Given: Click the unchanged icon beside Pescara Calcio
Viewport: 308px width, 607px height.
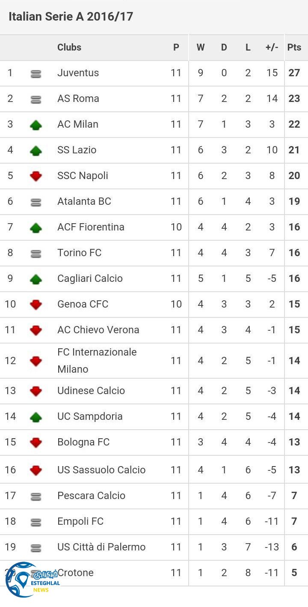Looking at the screenshot, I should click(x=36, y=496).
